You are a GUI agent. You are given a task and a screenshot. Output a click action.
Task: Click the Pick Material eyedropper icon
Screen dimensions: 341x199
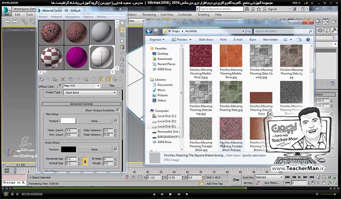(59, 86)
